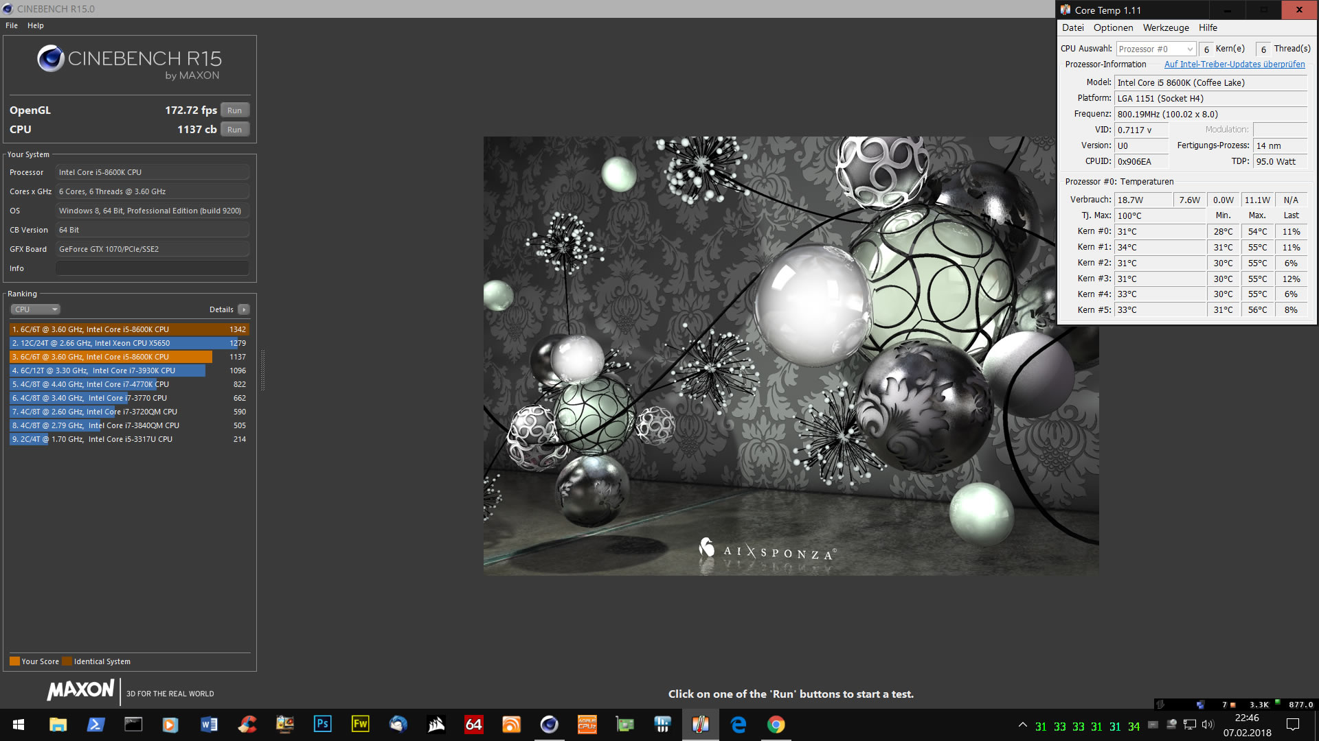Click Intel driver updates check link
This screenshot has width=1319, height=741.
coord(1234,64)
